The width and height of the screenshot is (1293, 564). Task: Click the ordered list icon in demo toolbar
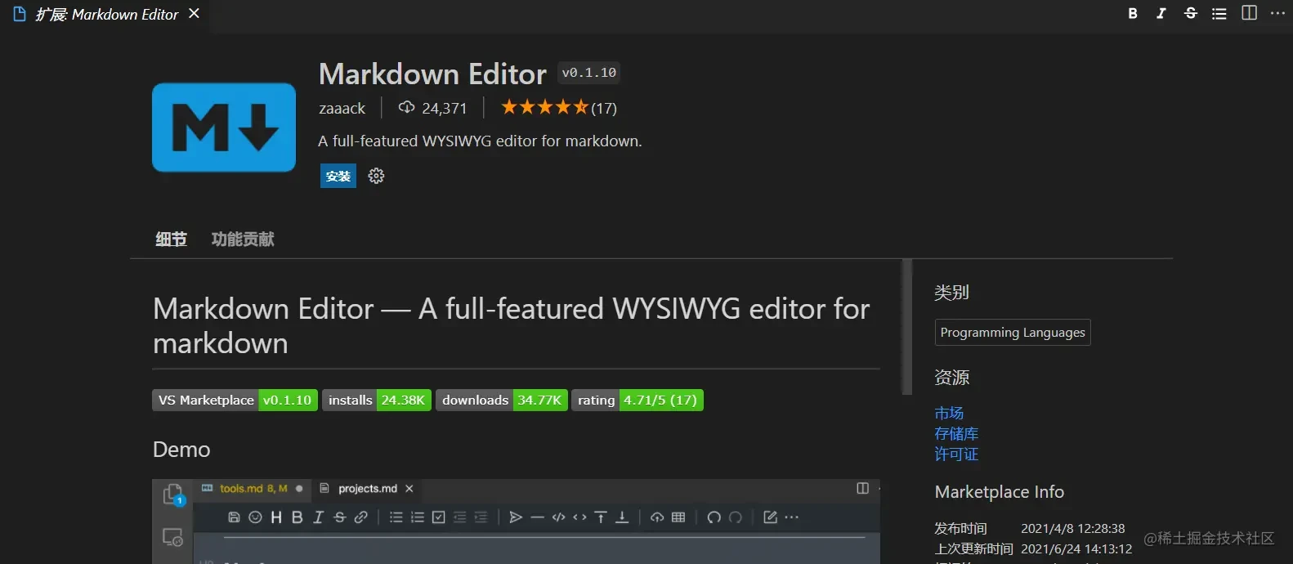(x=418, y=517)
